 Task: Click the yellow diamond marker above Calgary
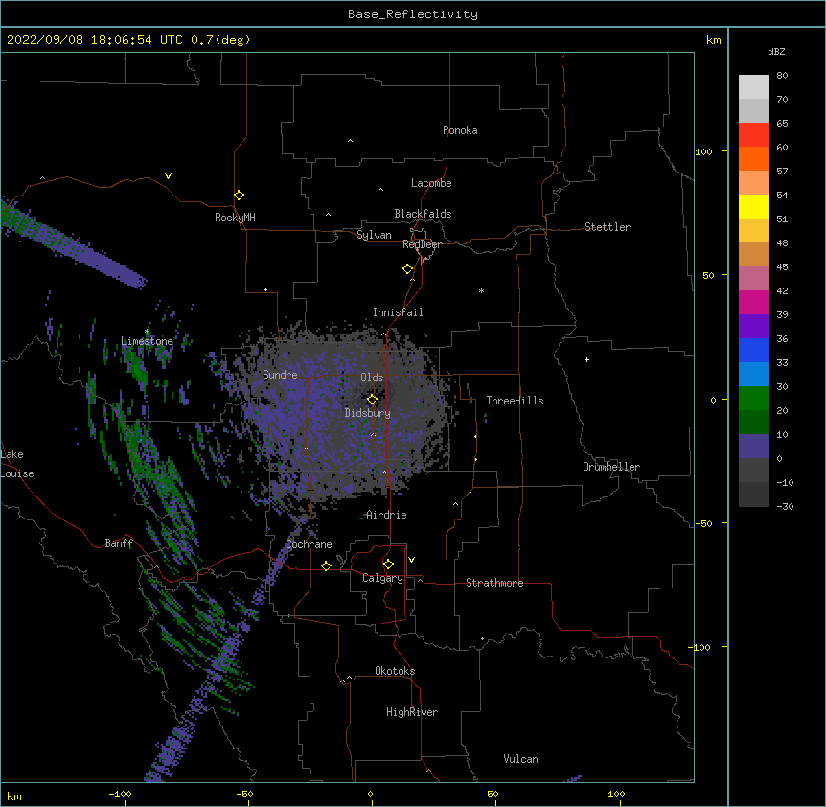pyautogui.click(x=388, y=565)
